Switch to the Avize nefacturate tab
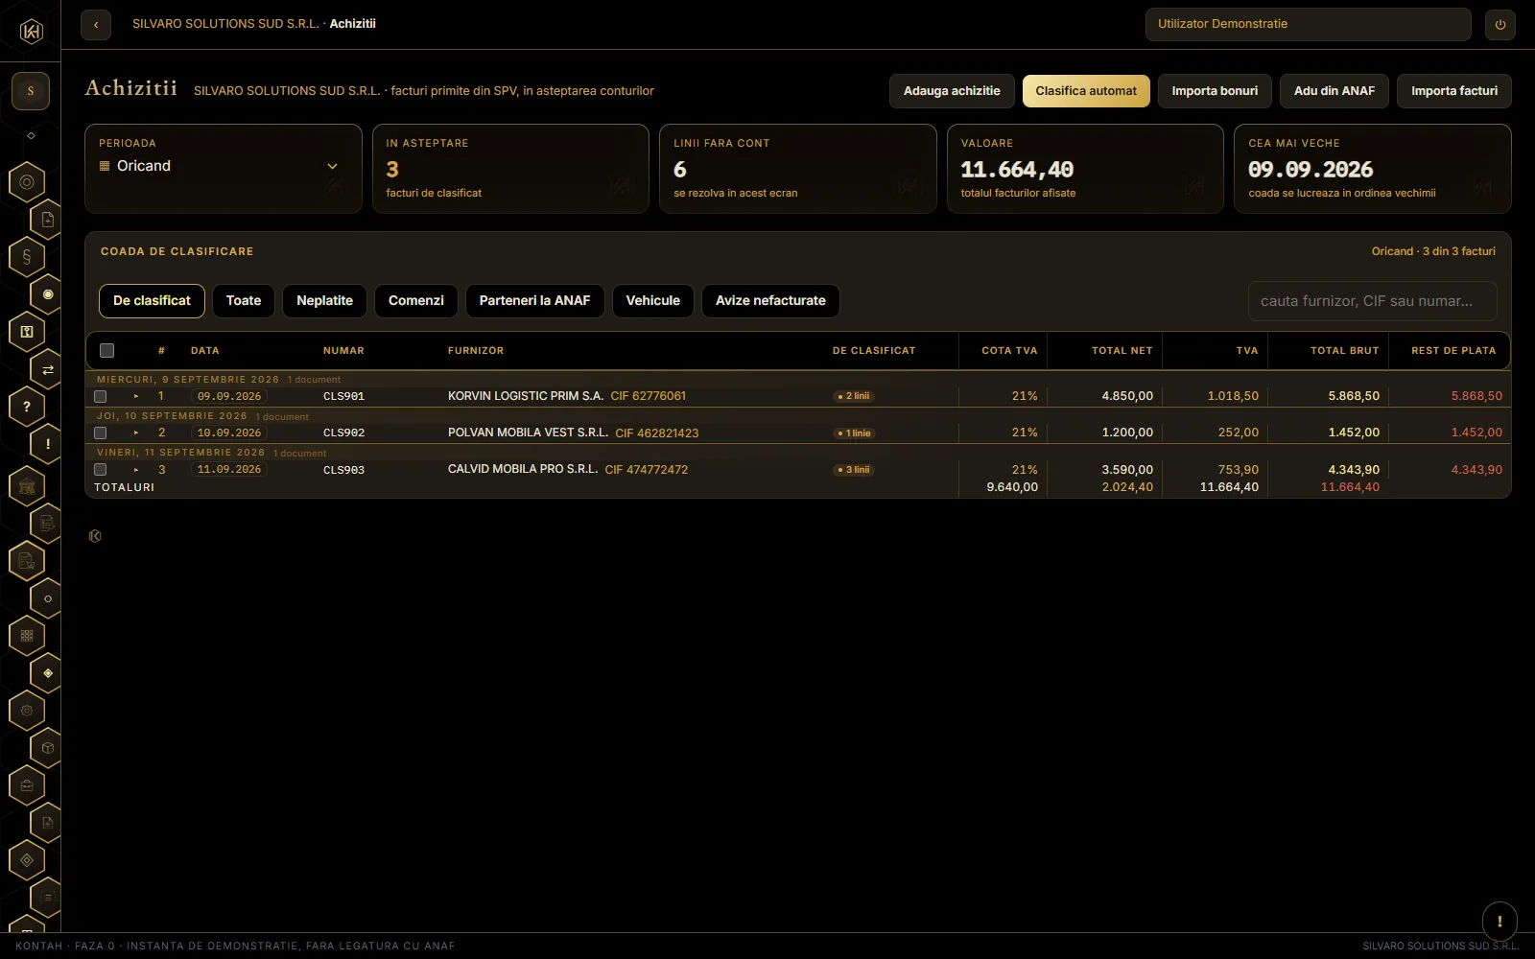1535x959 pixels. pyautogui.click(x=770, y=301)
